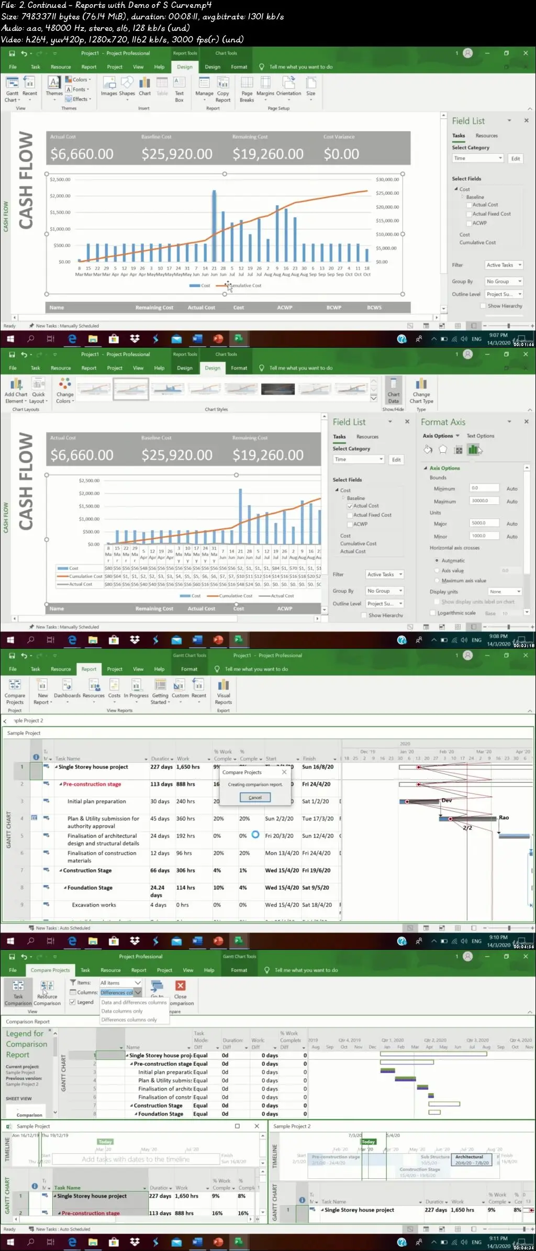Choose 'Data columns only' from the list
This screenshot has width=536, height=1251.
pyautogui.click(x=122, y=1011)
